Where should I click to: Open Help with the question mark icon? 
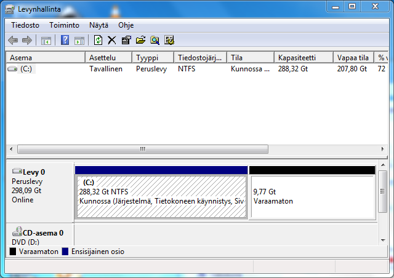click(65, 40)
